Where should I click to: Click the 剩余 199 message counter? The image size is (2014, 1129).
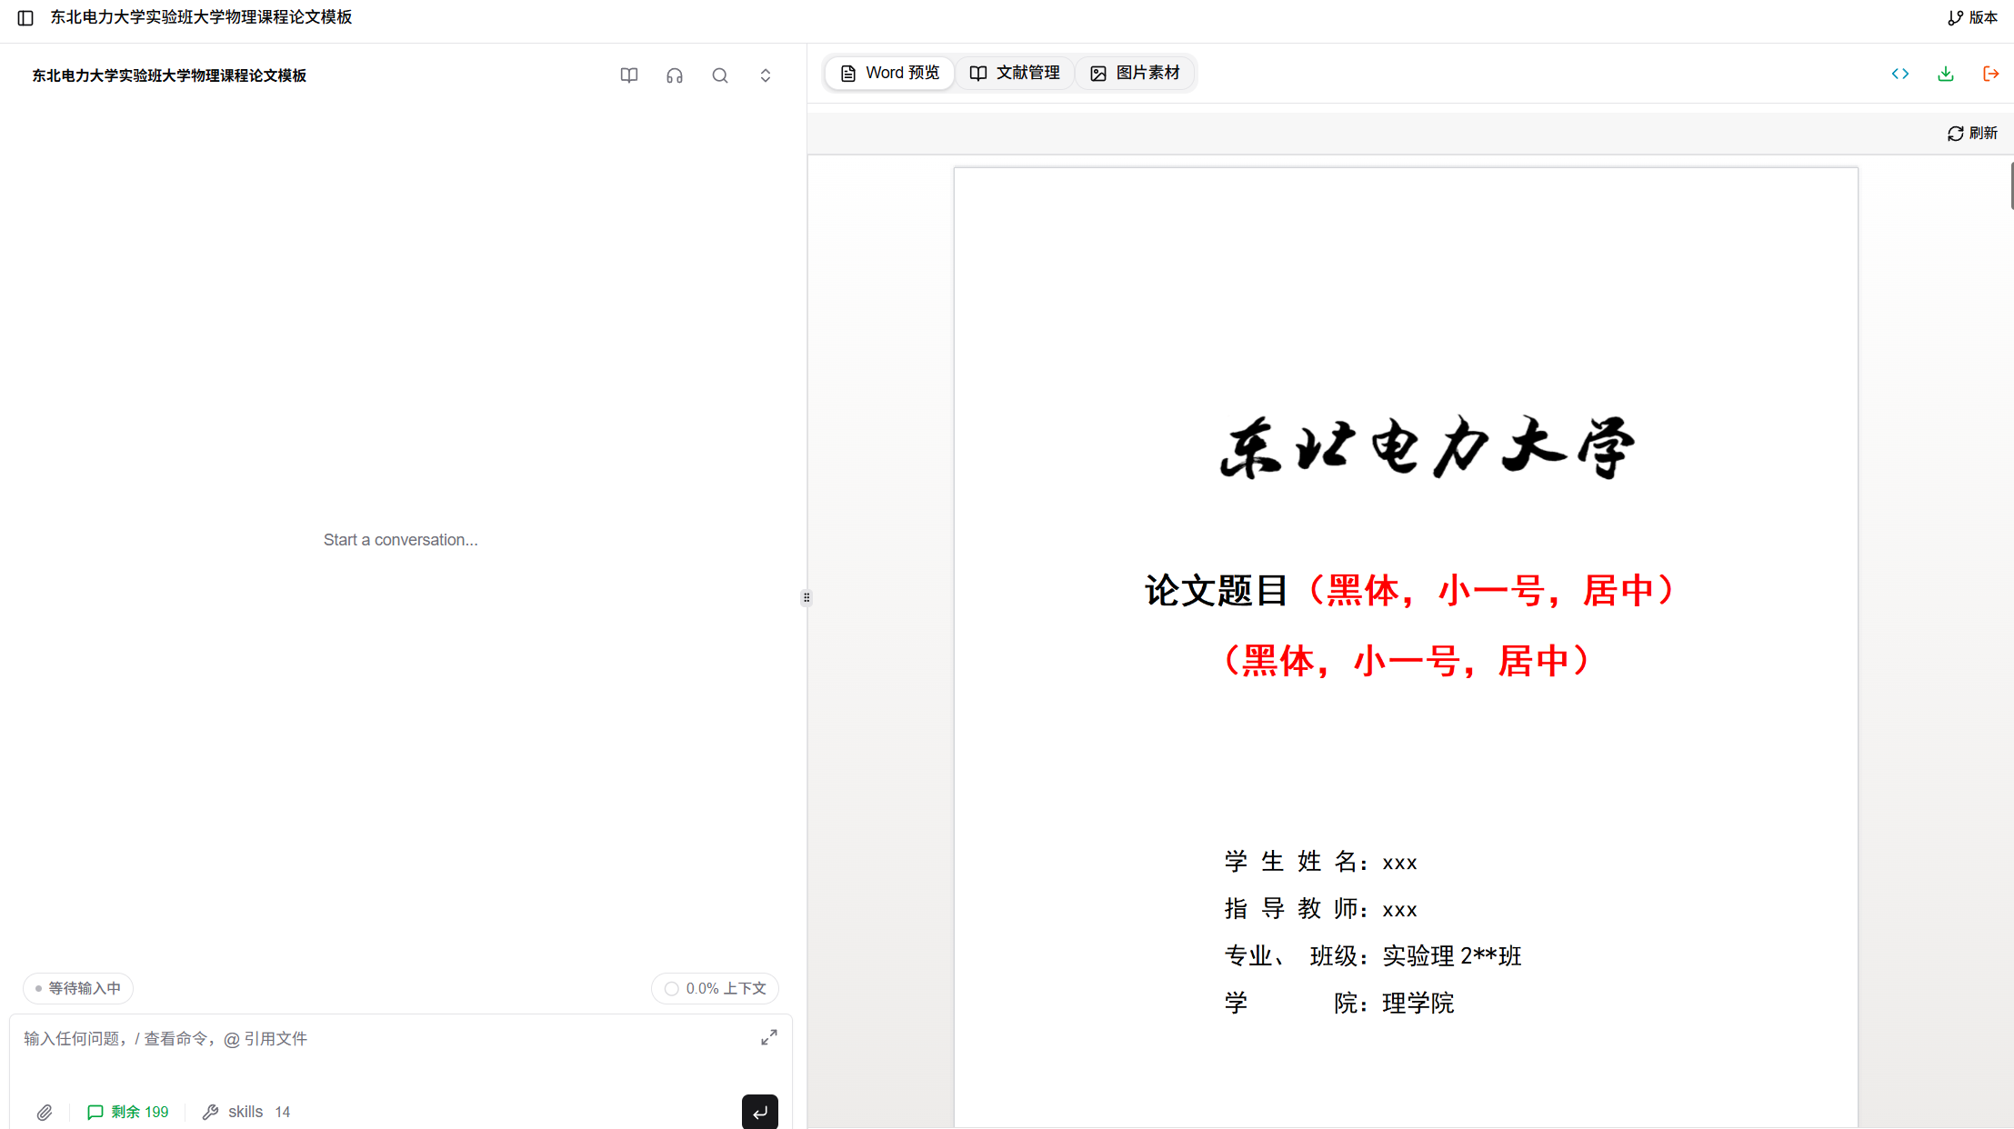[128, 1112]
